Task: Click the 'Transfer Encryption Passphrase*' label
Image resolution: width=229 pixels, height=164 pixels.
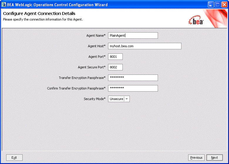Action: (82, 78)
